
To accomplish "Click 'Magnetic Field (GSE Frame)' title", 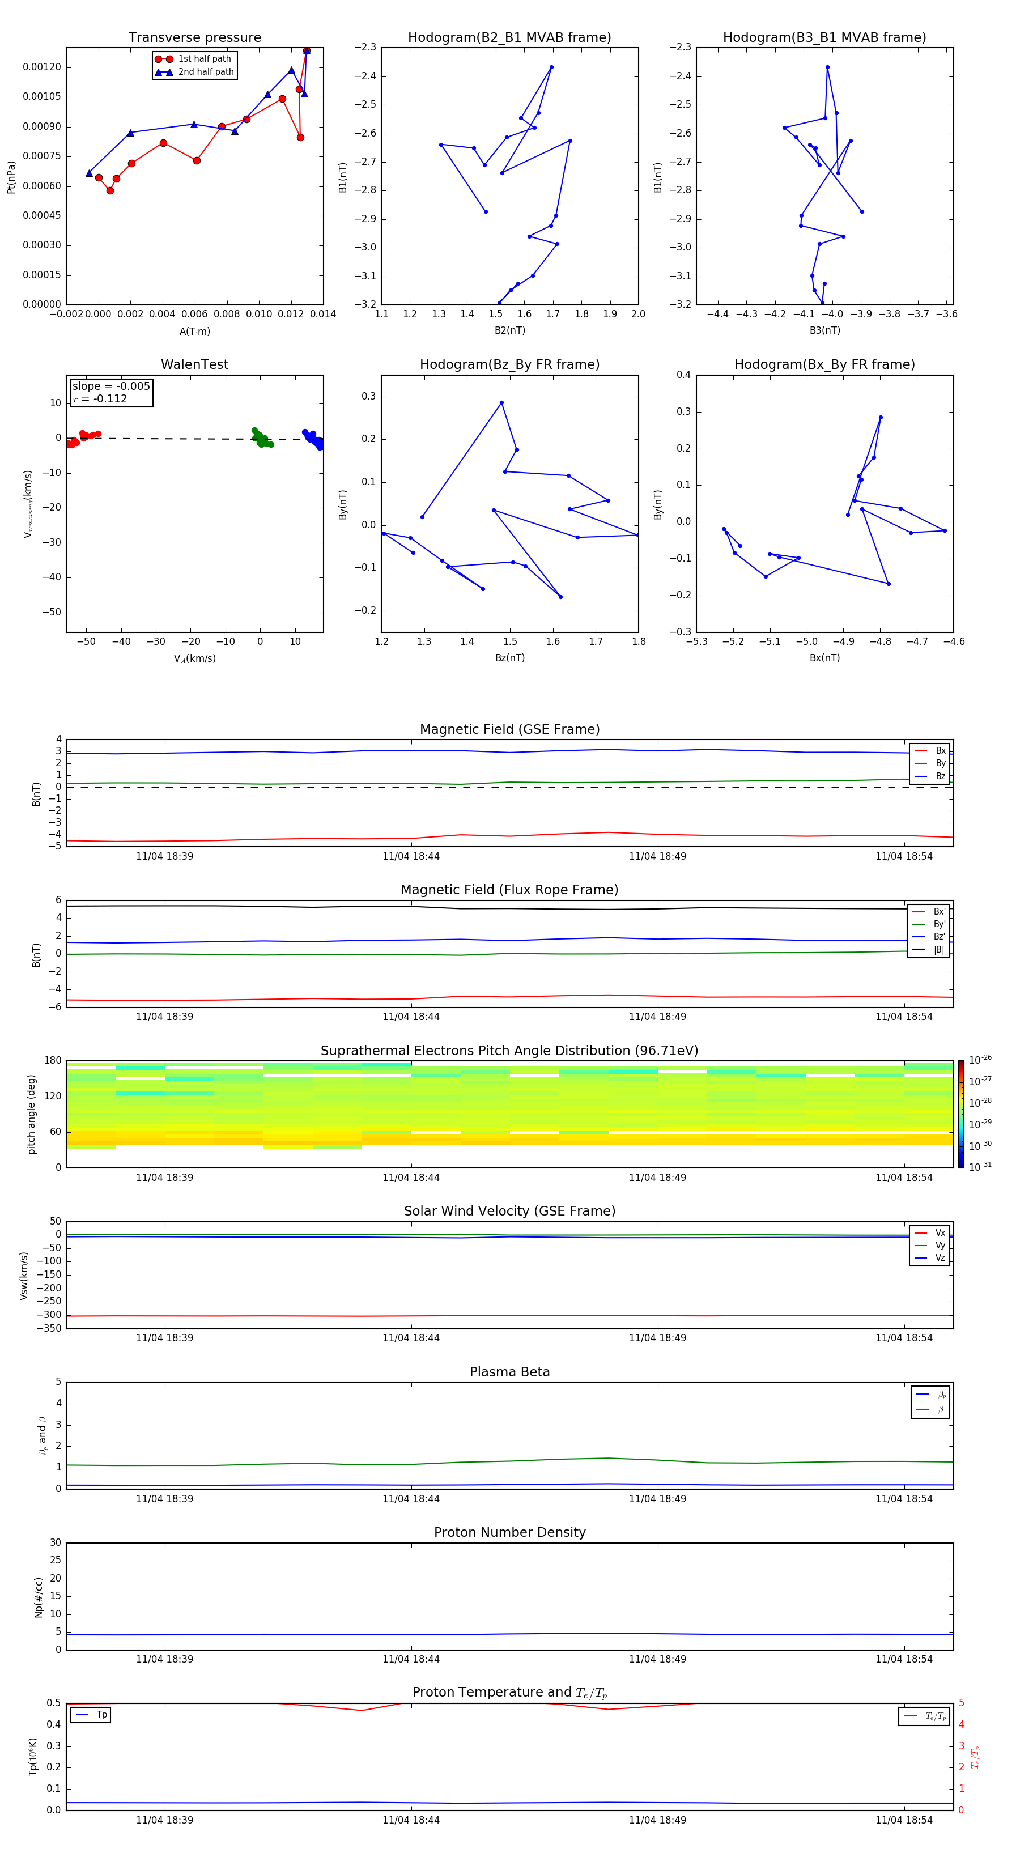I will [x=509, y=729].
